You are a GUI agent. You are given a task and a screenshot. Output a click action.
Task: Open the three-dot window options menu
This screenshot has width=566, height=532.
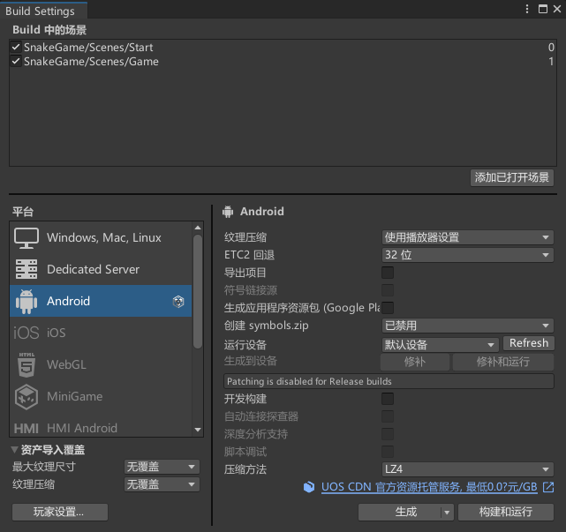pos(527,9)
